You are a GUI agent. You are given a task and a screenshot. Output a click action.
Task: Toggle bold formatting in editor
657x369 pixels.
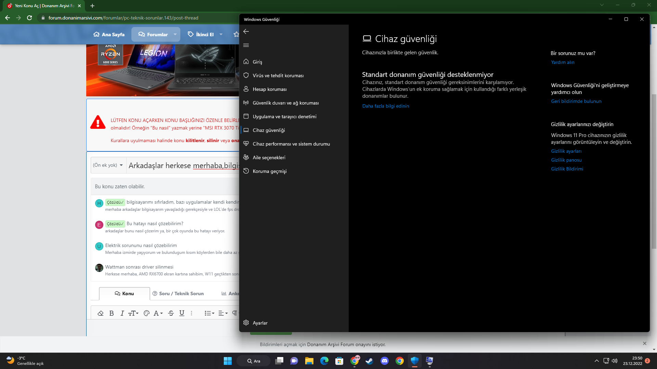tap(112, 313)
